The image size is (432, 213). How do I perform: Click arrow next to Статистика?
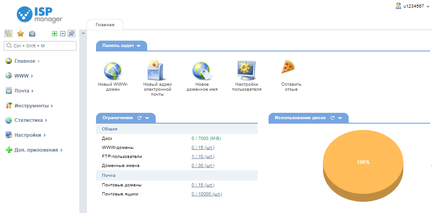click(x=46, y=120)
